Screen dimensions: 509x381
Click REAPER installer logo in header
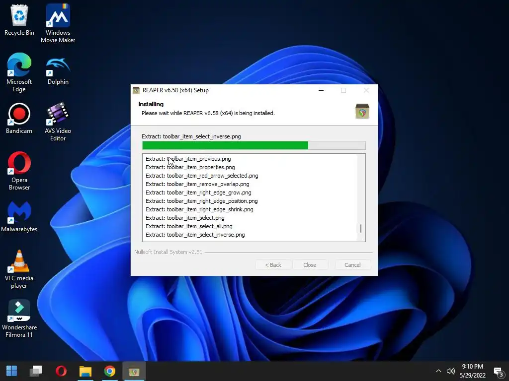pos(362,111)
